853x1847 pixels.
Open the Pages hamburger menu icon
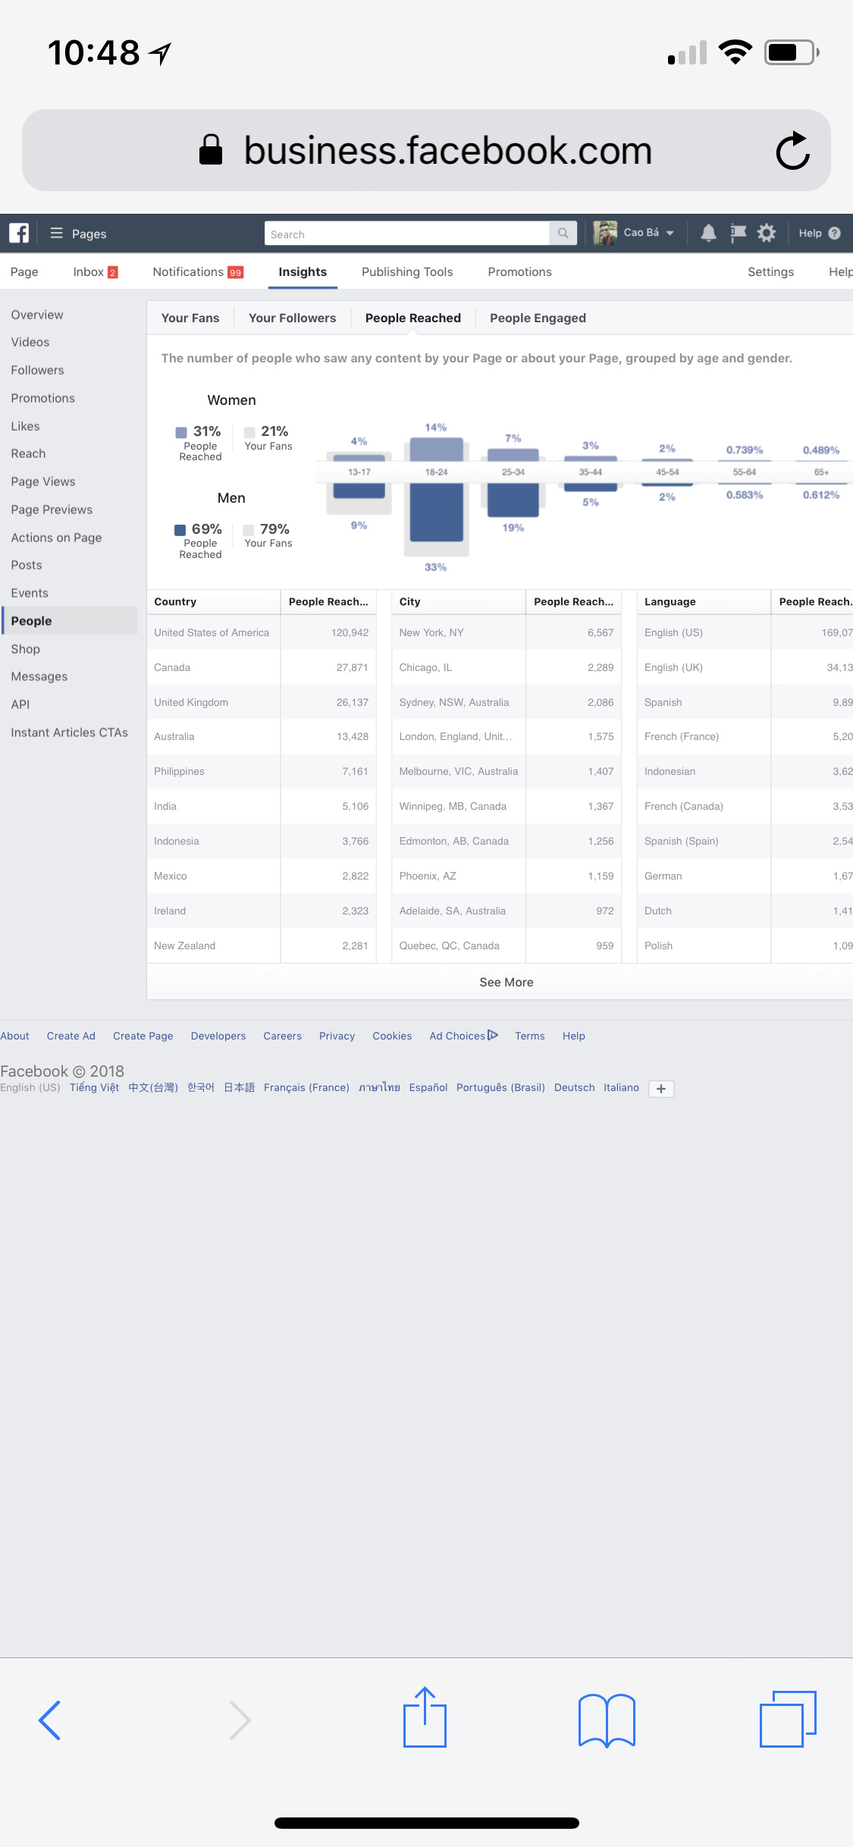(56, 233)
